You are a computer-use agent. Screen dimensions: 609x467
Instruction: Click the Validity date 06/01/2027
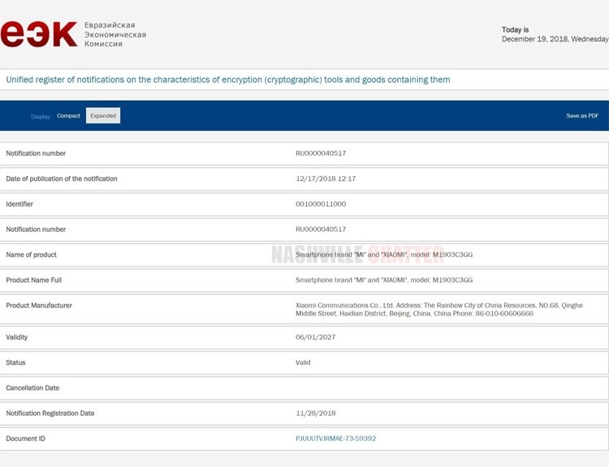(x=315, y=337)
